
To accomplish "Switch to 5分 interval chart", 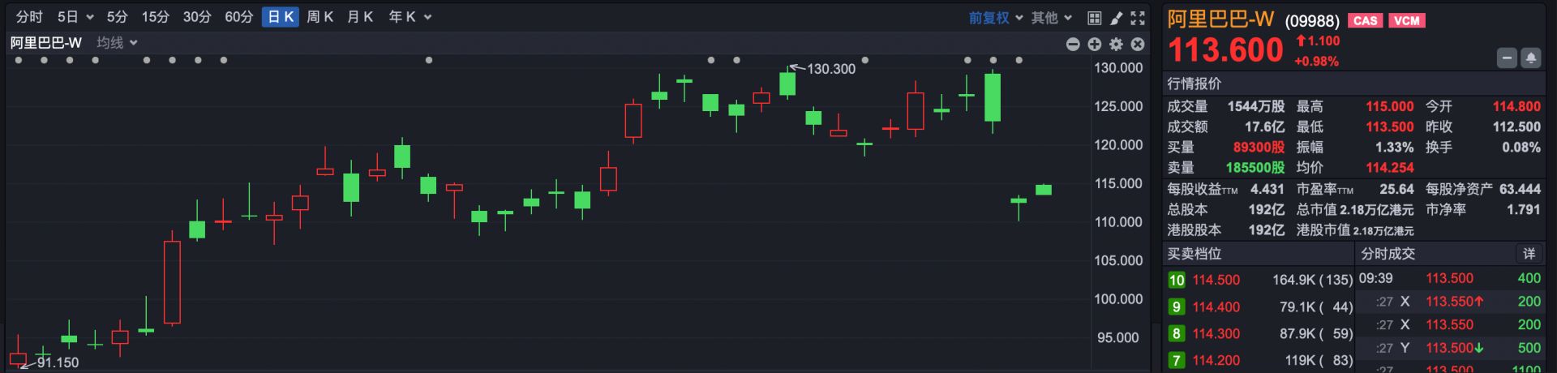I will point(118,17).
